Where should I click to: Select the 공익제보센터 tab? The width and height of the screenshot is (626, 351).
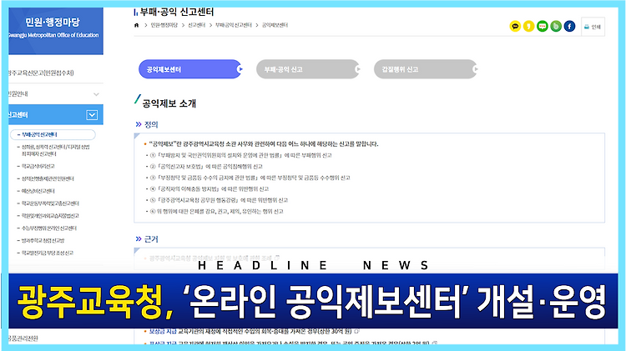tap(190, 69)
